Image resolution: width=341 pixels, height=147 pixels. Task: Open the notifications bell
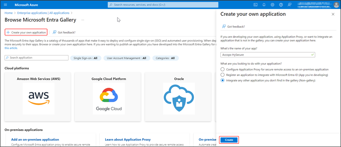264,5
